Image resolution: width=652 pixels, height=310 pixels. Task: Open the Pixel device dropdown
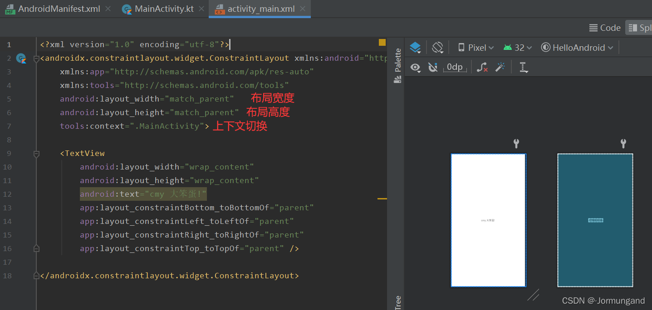point(476,48)
